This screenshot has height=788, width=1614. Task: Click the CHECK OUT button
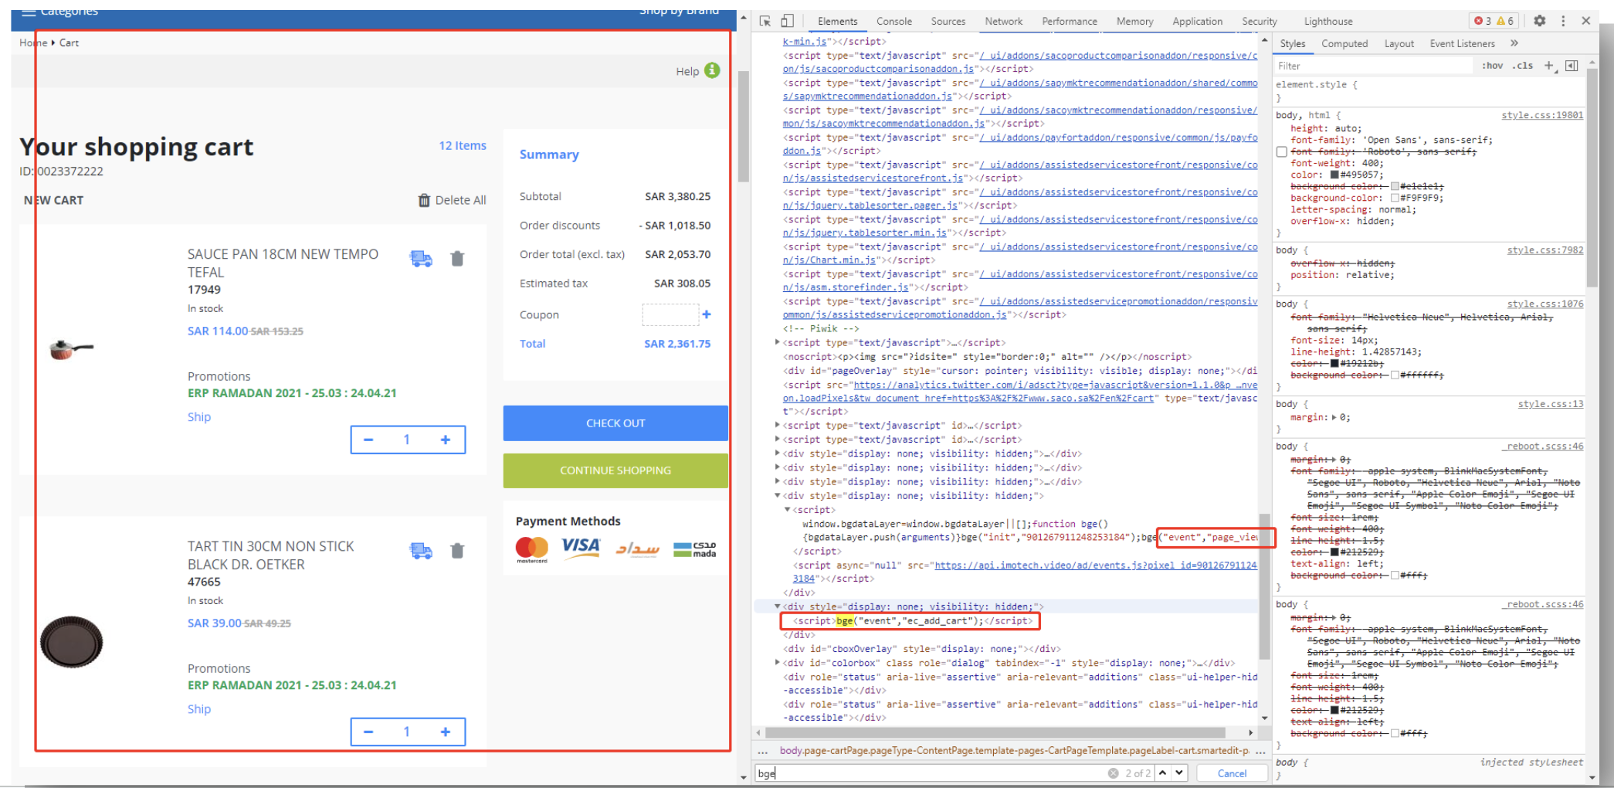pos(615,423)
